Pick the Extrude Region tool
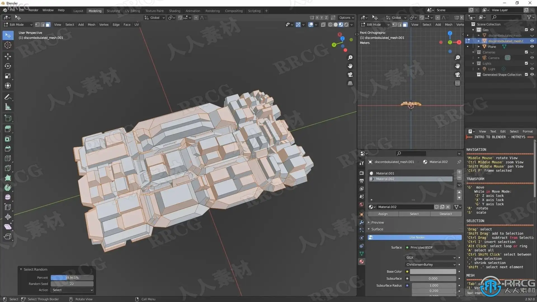Image resolution: width=537 pixels, height=302 pixels. (x=8, y=129)
